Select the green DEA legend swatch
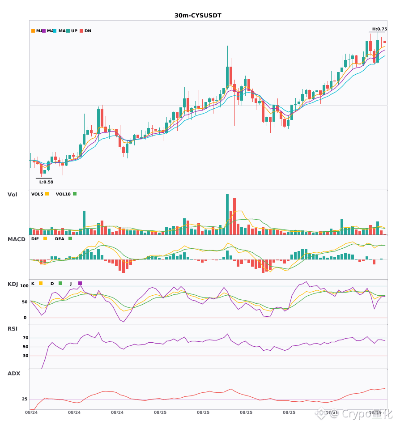 point(70,238)
